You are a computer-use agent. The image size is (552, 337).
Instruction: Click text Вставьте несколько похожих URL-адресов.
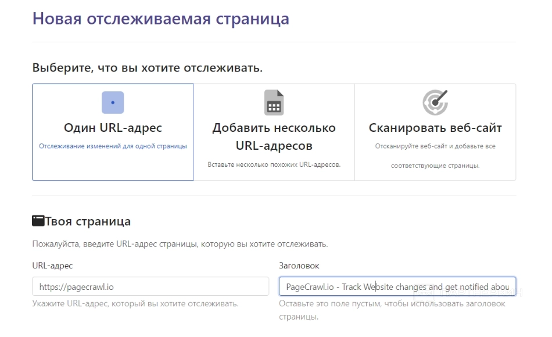click(274, 164)
